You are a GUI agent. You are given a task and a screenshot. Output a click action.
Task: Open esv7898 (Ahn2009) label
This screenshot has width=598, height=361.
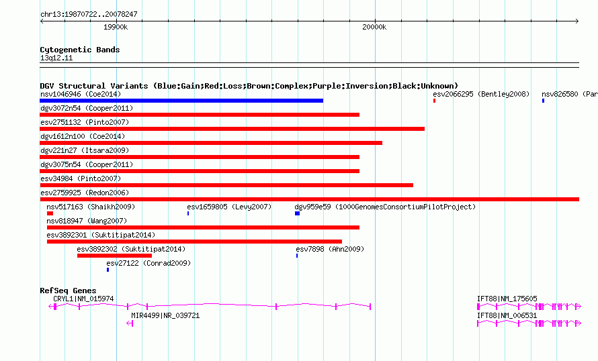click(x=330, y=249)
